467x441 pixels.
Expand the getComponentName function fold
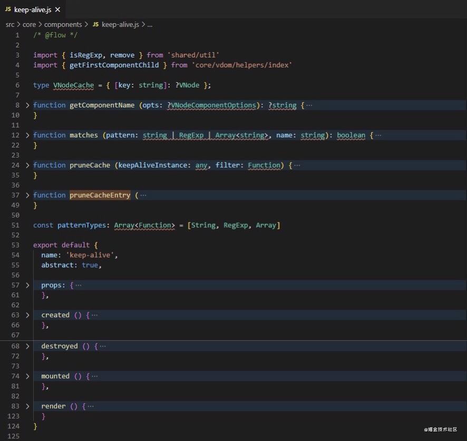click(28, 105)
